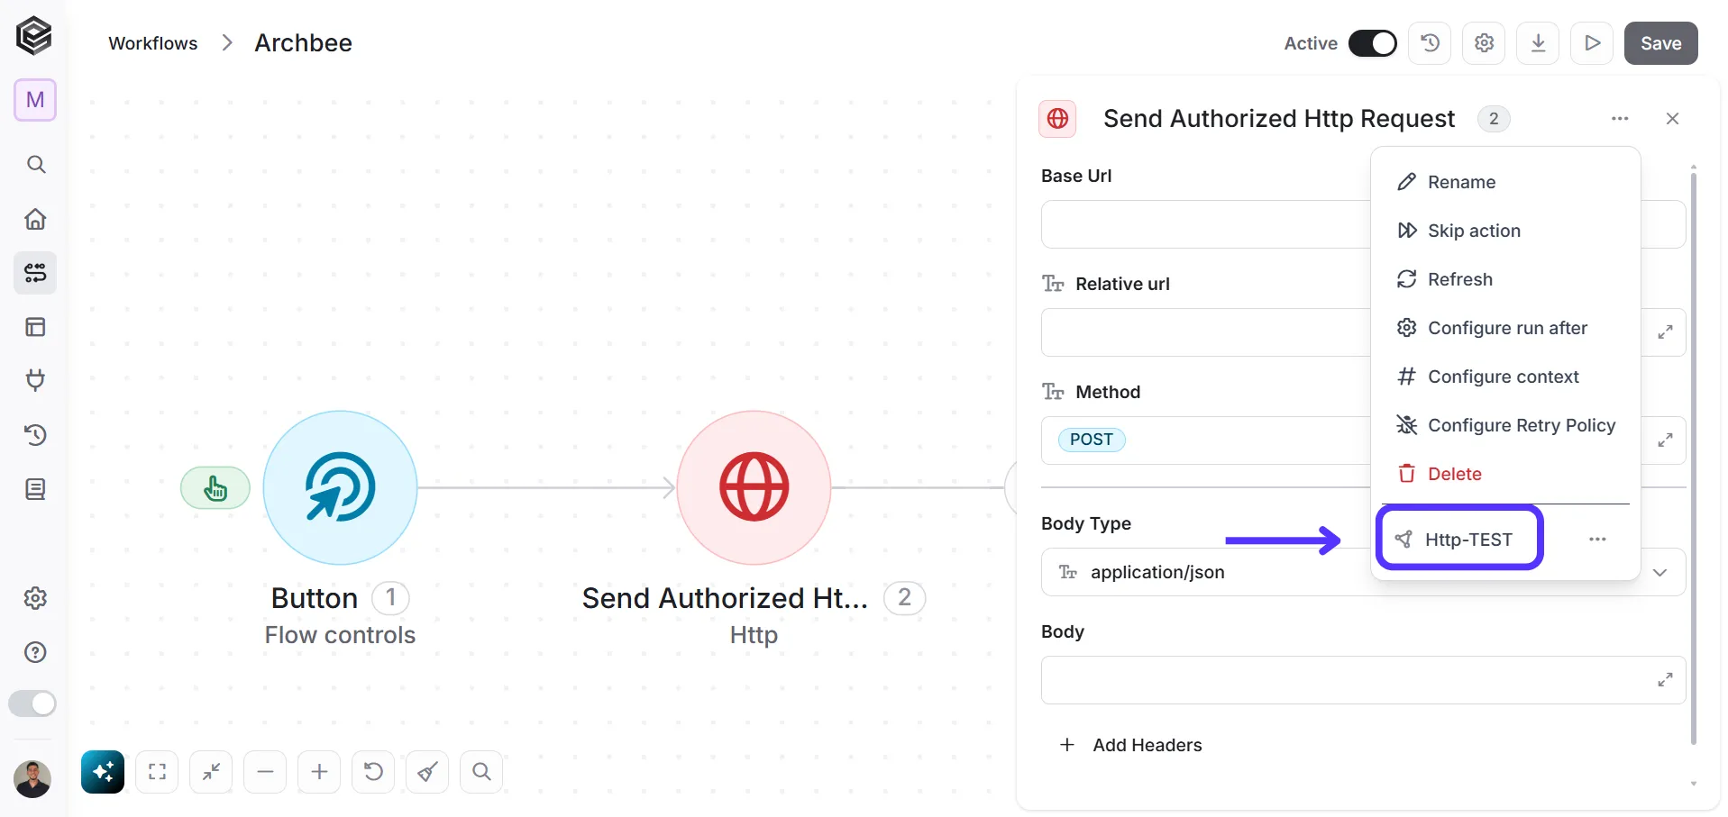Screen dimensions: 1728x817
Task: Expand the Body field editor
Action: tap(1665, 680)
